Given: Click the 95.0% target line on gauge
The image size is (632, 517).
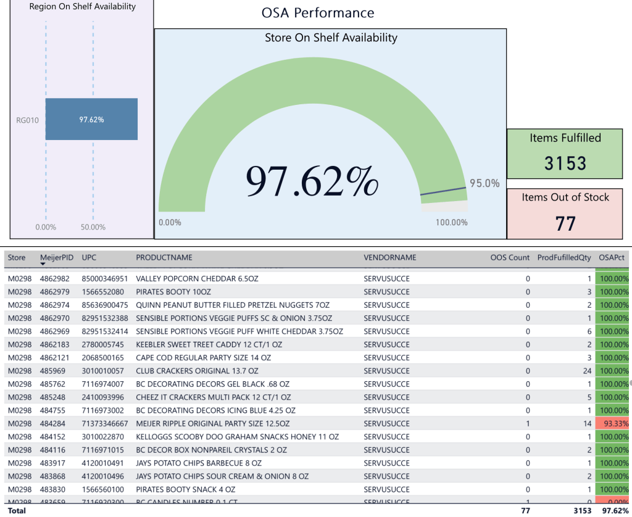Looking at the screenshot, I should click(x=443, y=191).
